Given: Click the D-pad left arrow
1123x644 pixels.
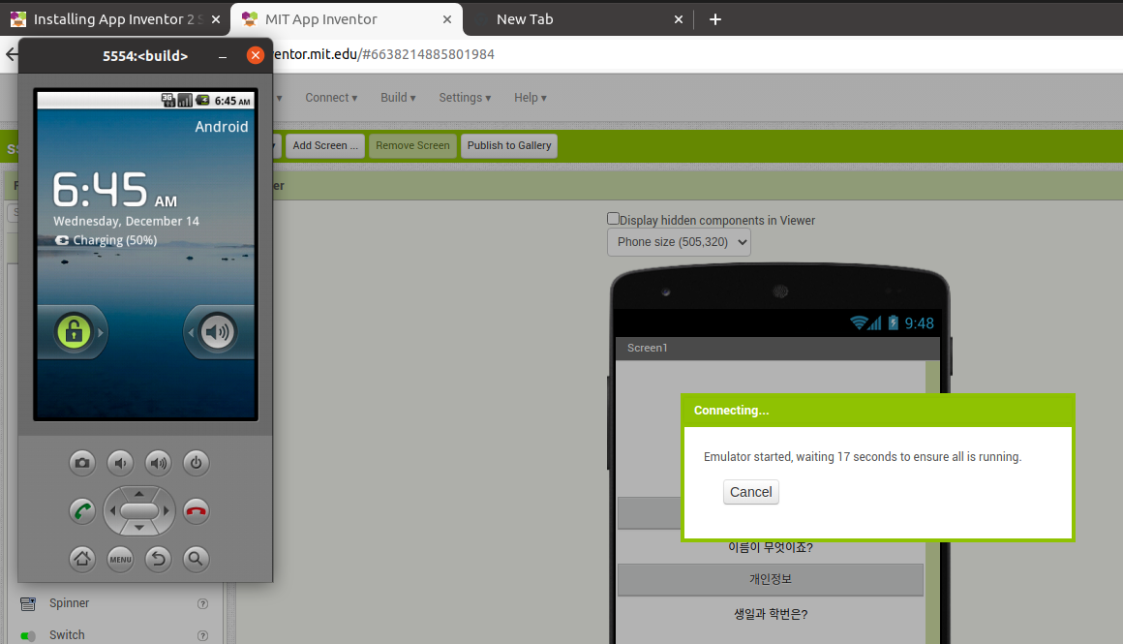Looking at the screenshot, I should click(112, 510).
